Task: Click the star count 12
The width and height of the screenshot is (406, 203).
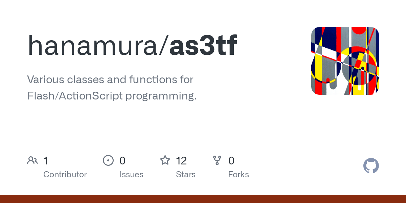Action: pos(181,161)
